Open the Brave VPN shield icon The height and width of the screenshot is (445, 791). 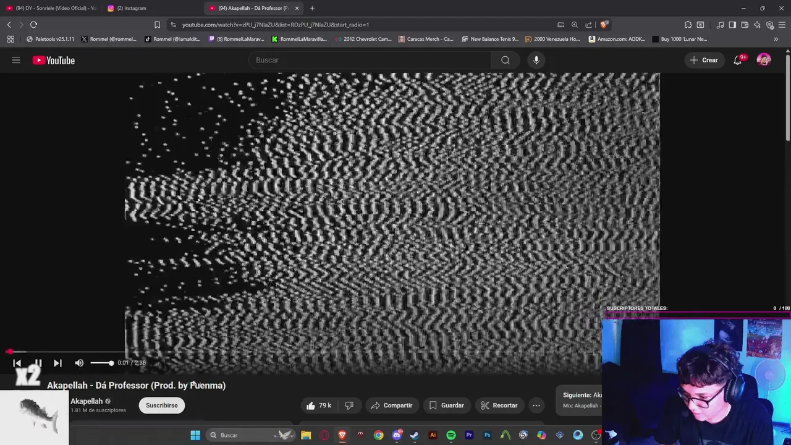tap(770, 25)
